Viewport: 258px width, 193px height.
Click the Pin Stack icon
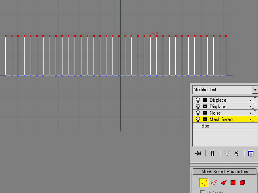[x=198, y=154]
